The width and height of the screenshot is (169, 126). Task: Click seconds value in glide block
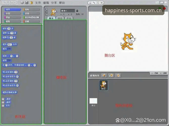[x=7, y=65]
